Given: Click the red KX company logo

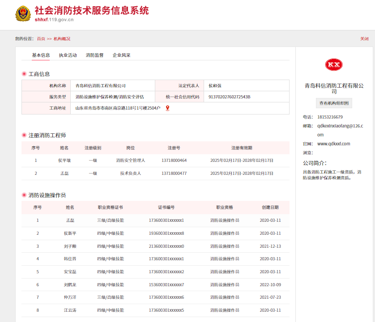Looking at the screenshot, I should tap(334, 65).
